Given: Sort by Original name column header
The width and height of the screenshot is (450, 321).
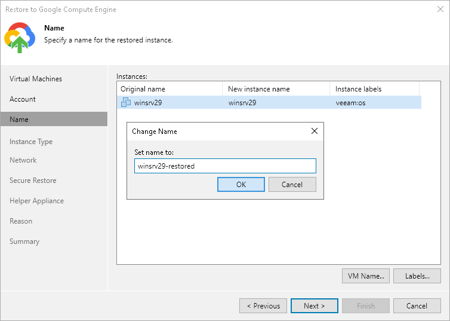Looking at the screenshot, I should (x=169, y=89).
